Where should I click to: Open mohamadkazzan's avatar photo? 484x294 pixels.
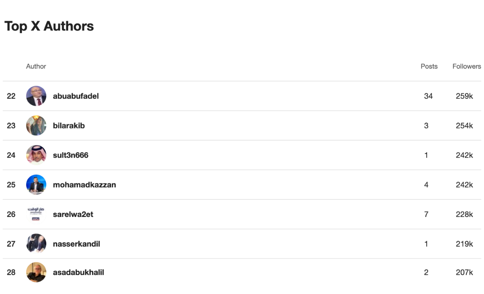(x=36, y=185)
